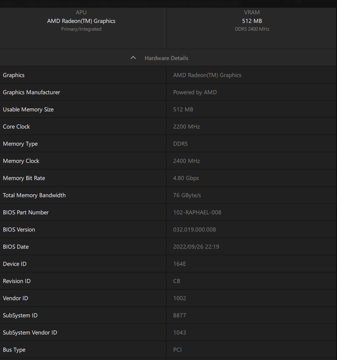Select the Memory Clock row label

(x=21, y=161)
